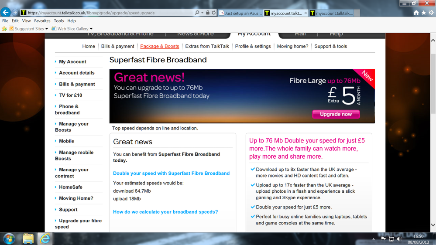This screenshot has height=245, width=436.
Task: Open 'How do we calculate your broadband speeds?'
Action: [x=165, y=212]
